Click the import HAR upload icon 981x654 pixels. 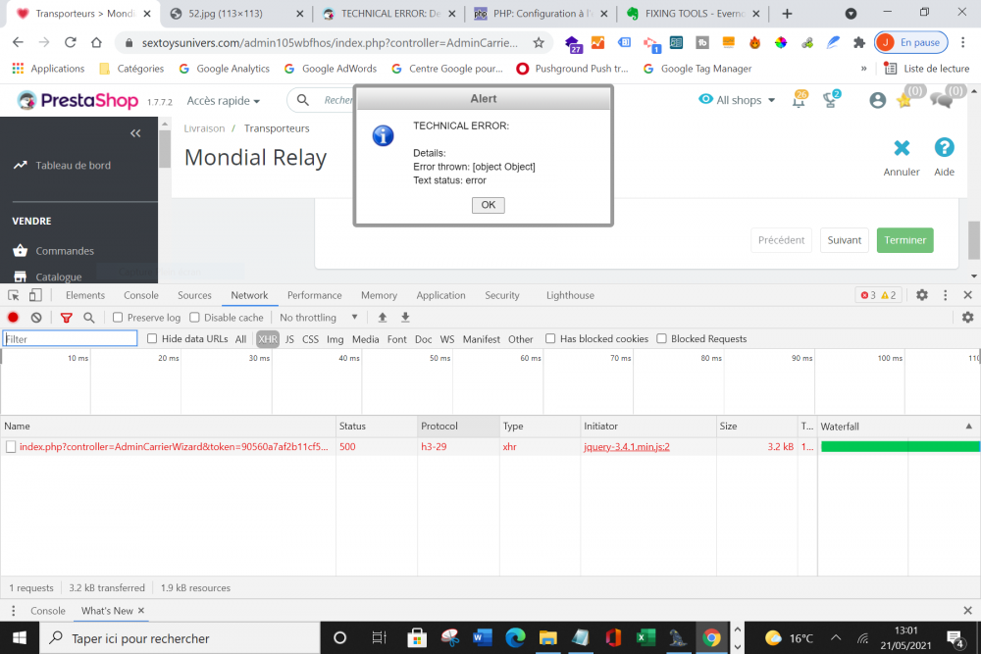click(383, 318)
